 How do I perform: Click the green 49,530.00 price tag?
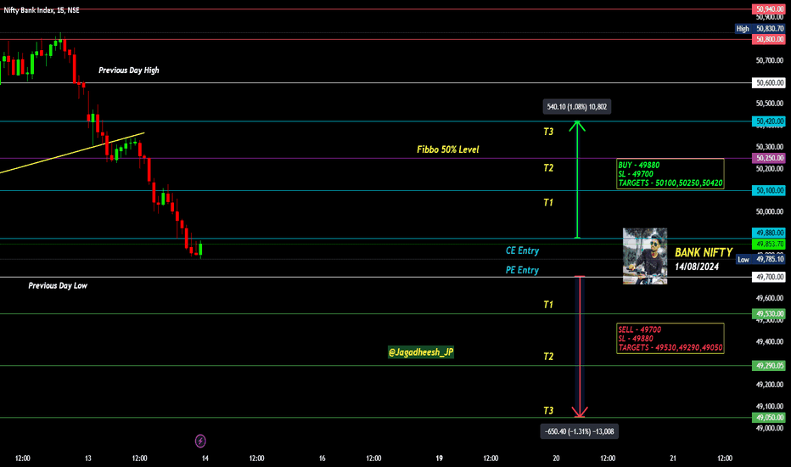(768, 313)
